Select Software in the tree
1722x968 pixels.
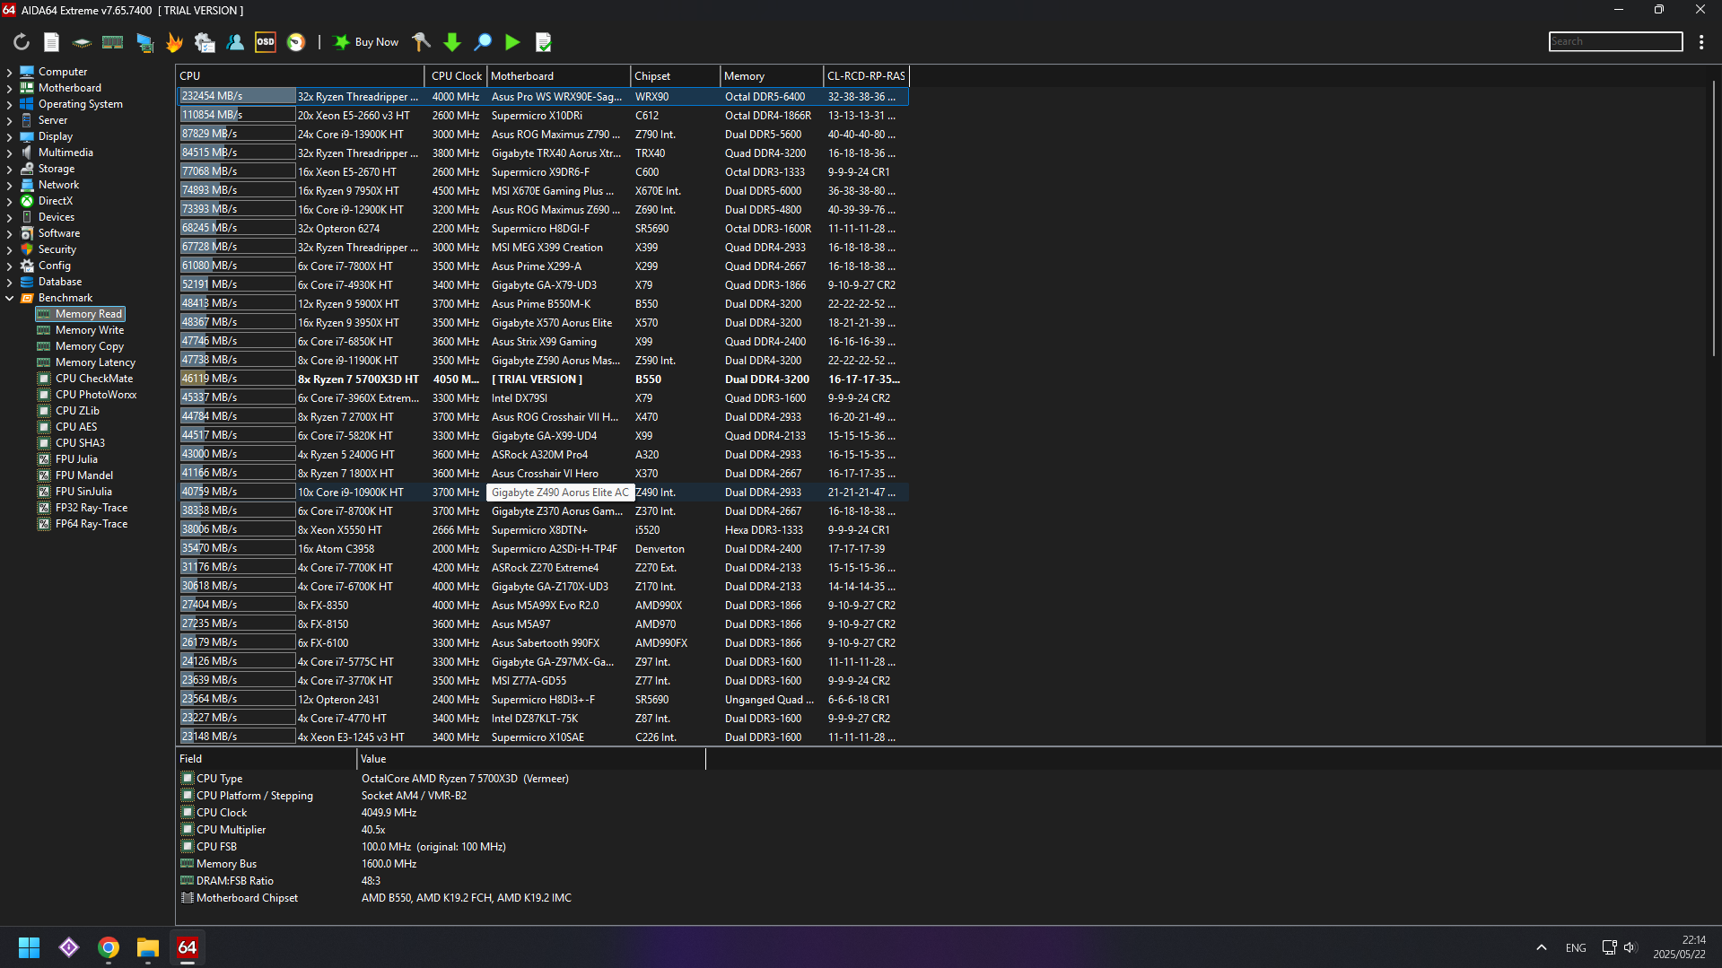[59, 233]
